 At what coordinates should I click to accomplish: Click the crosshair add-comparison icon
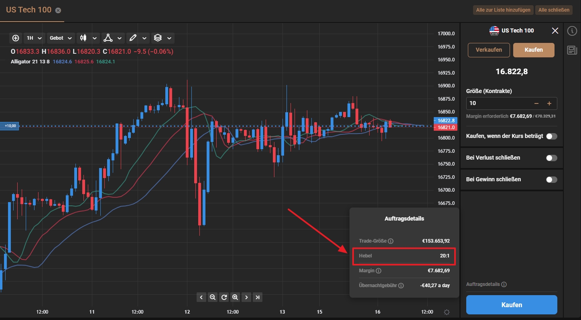[x=16, y=38]
